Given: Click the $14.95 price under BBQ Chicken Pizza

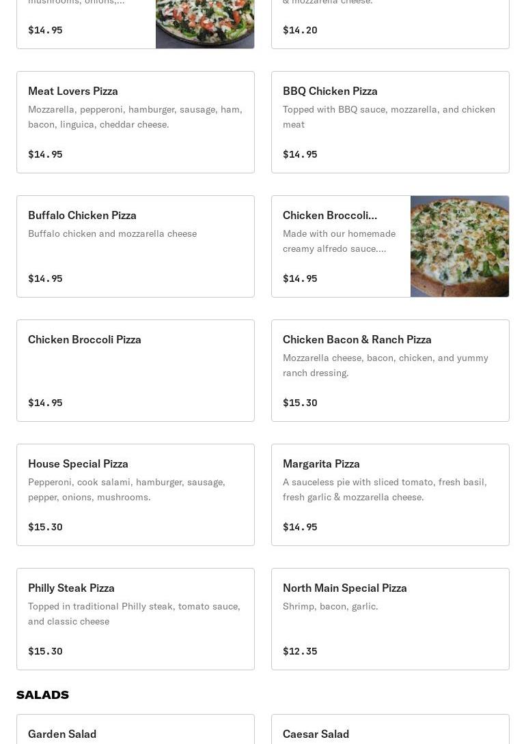Looking at the screenshot, I should [300, 154].
